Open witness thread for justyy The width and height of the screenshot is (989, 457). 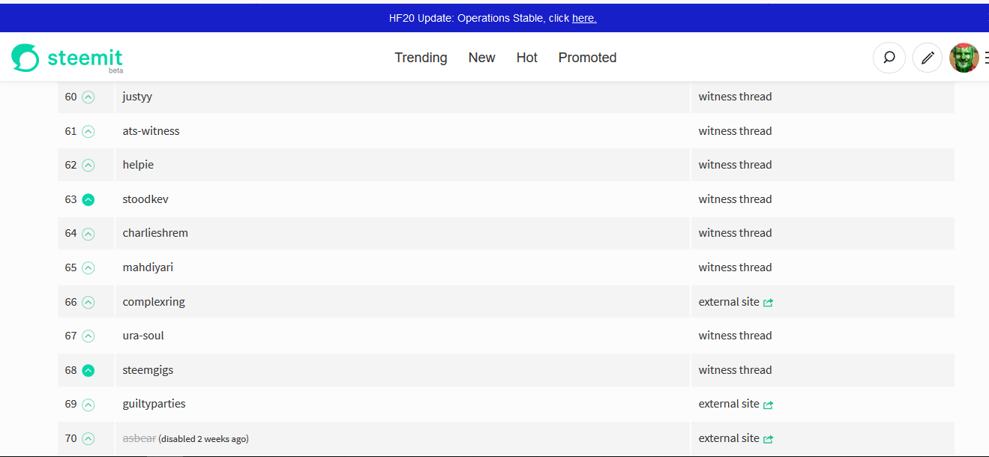click(x=735, y=97)
